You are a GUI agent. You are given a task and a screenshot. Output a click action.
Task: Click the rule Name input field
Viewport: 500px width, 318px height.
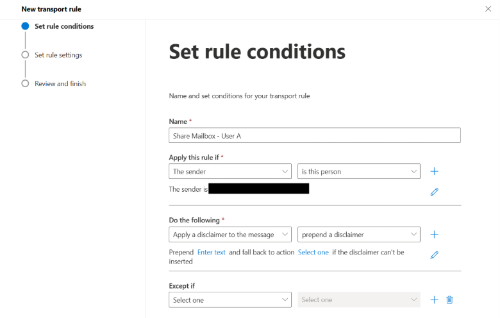[314, 135]
